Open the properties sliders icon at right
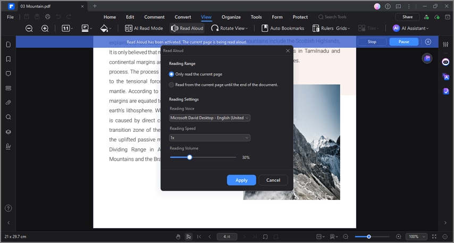This screenshot has width=454, height=243. click(445, 44)
